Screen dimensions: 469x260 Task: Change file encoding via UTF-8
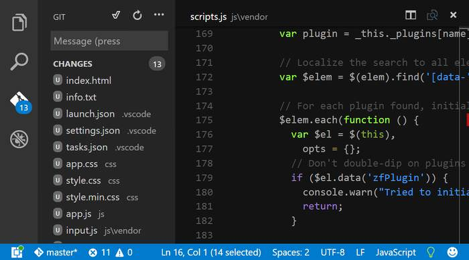[x=332, y=253]
